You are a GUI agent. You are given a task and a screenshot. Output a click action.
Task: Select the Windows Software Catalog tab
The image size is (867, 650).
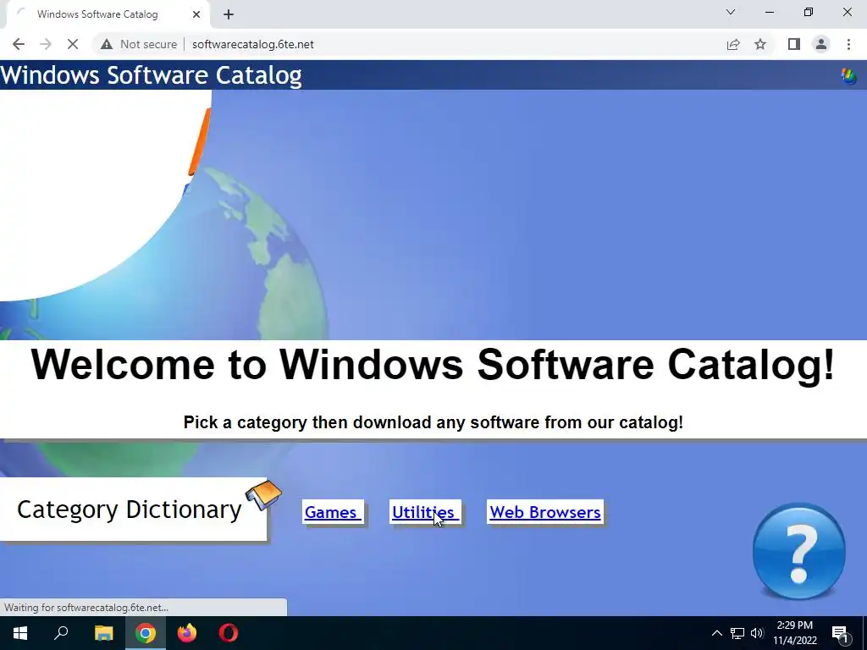pyautogui.click(x=108, y=14)
